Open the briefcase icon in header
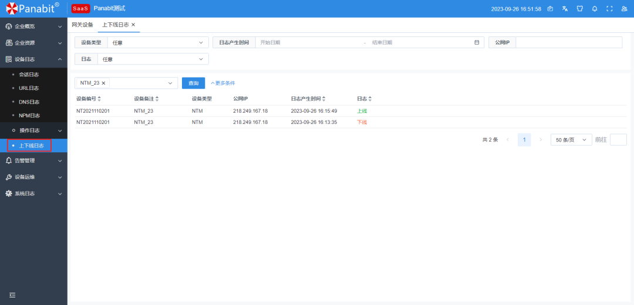 point(550,8)
